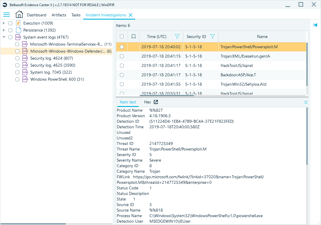Image resolution: width=321 pixels, height=225 pixels.
Task: Switch to the Hex tab
Action: coord(147,102)
